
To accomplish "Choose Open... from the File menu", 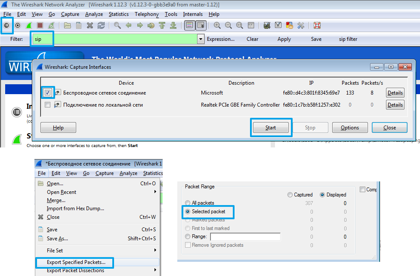I will (x=98, y=184).
